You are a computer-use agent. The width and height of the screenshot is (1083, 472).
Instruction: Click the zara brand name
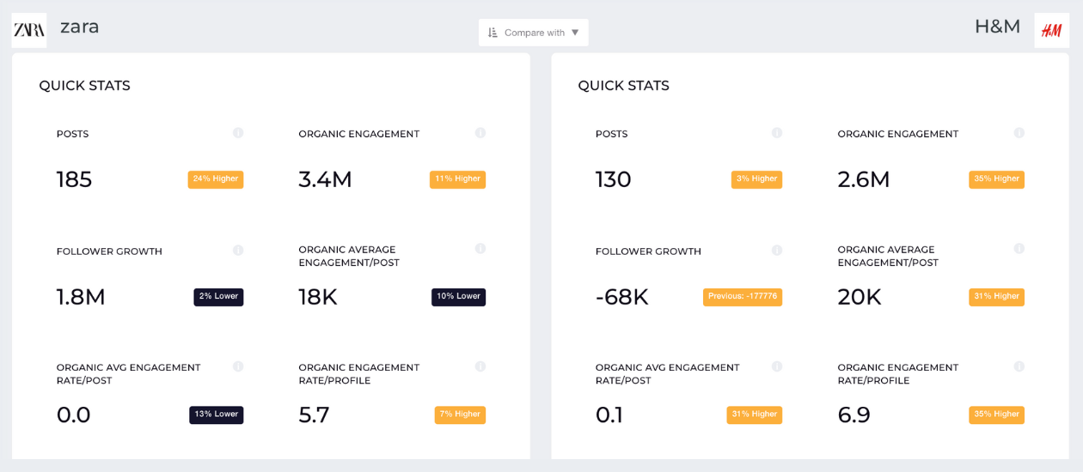point(79,27)
